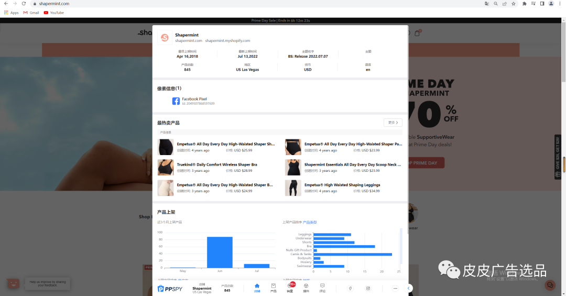Open the shopping cart bag icon

[417, 33]
